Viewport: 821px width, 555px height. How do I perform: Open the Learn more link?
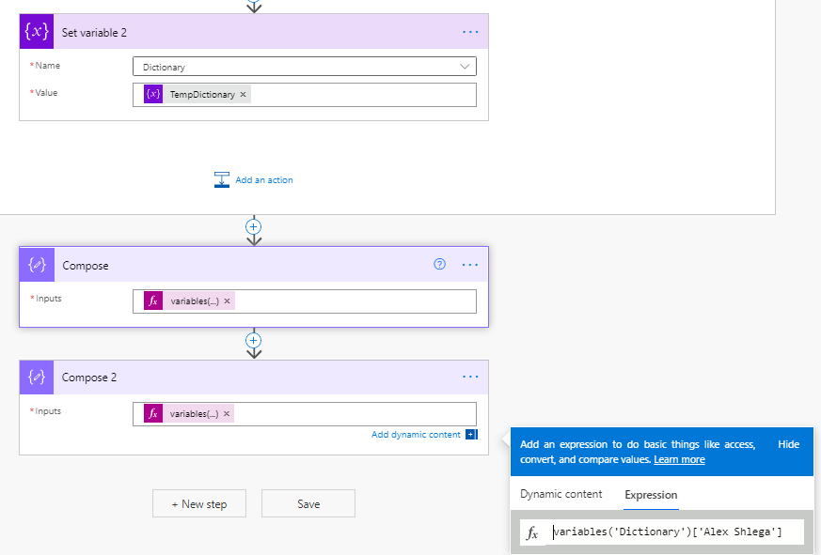pos(679,460)
